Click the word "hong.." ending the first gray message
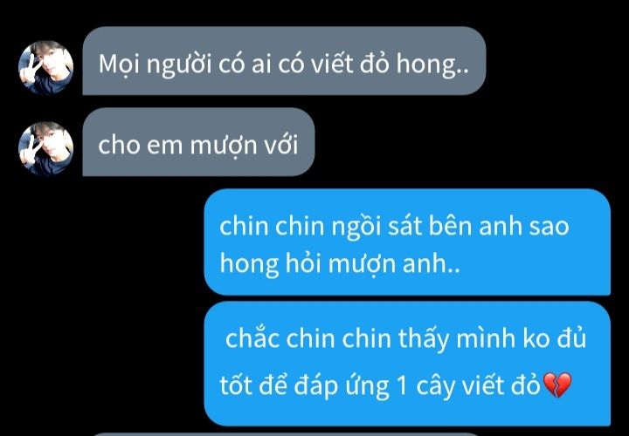 tap(432, 65)
